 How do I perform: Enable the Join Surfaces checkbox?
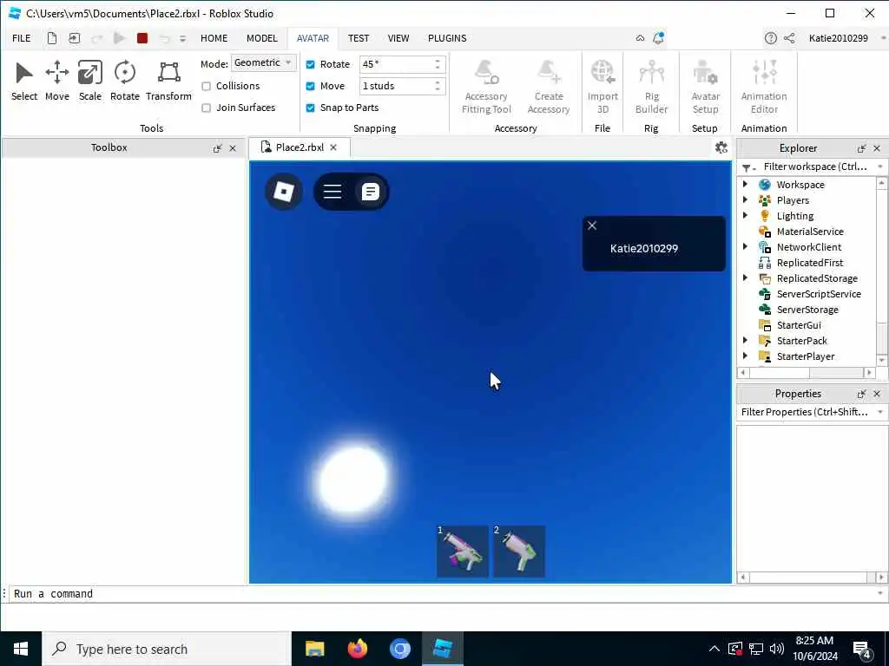point(207,108)
